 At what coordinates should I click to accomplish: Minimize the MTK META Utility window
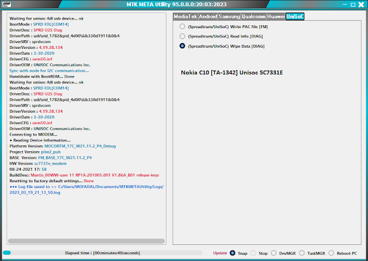[344, 5]
